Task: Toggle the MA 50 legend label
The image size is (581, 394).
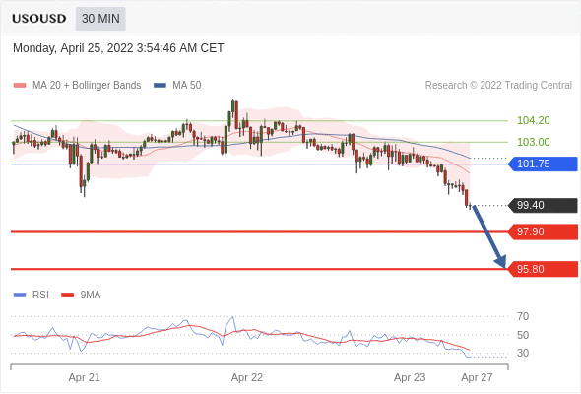Action: click(x=187, y=86)
